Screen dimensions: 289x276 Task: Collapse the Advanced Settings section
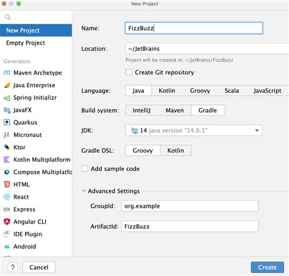(x=84, y=191)
